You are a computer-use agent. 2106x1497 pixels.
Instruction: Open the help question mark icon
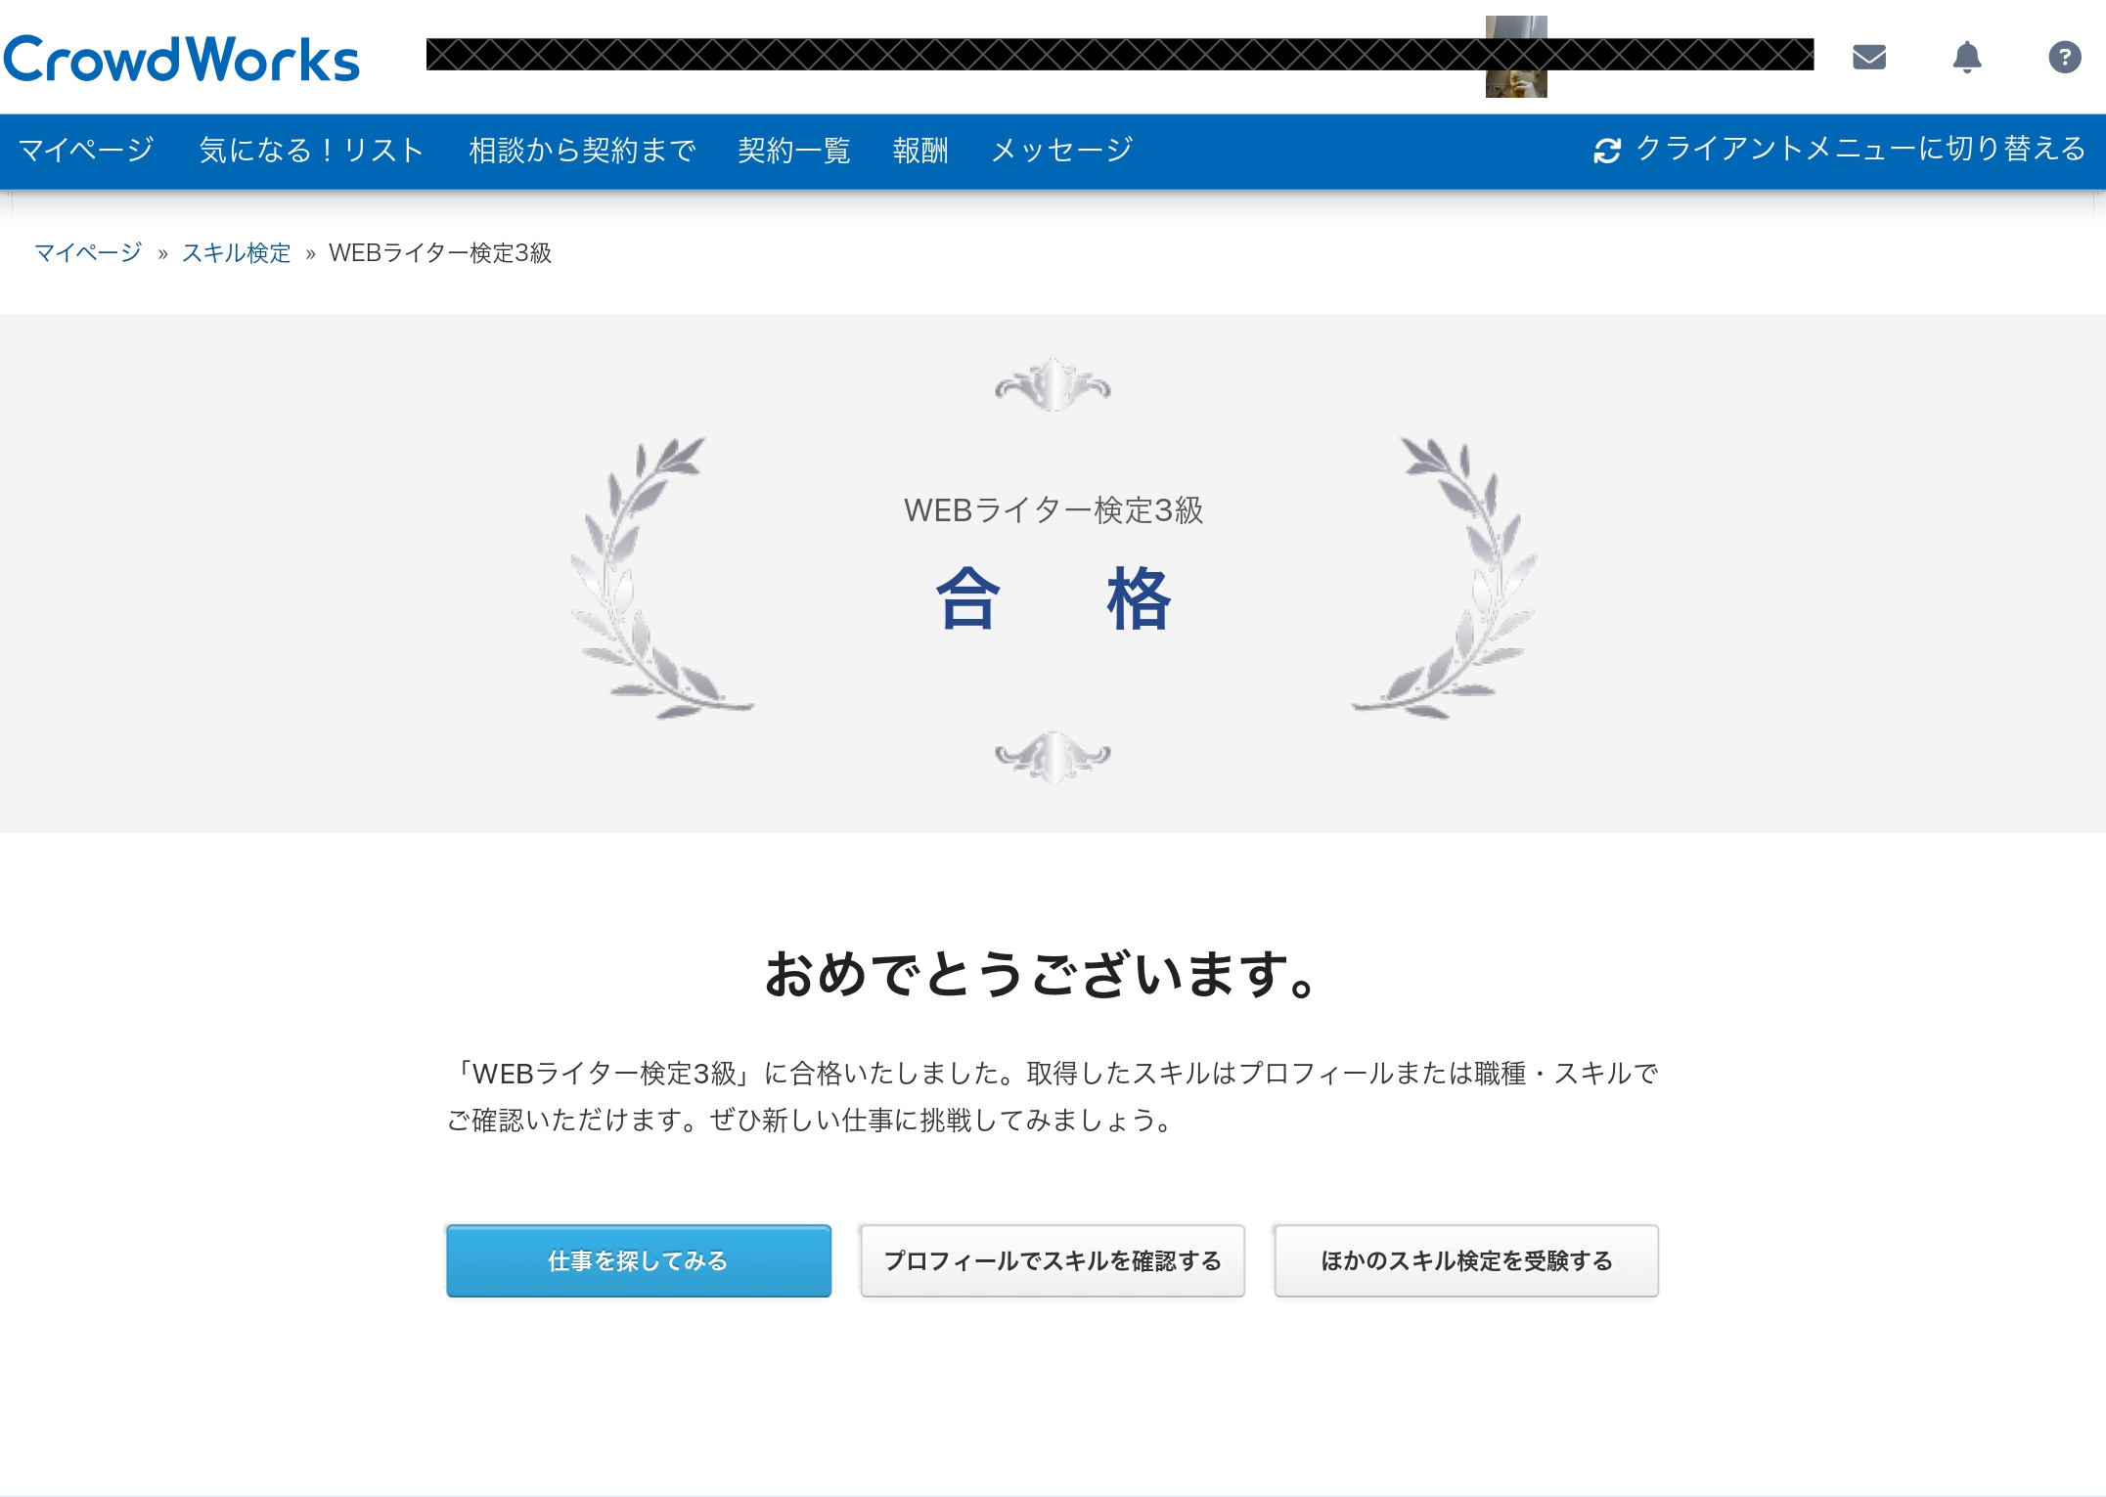2064,58
